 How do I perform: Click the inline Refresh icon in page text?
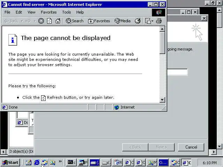click(x=43, y=98)
